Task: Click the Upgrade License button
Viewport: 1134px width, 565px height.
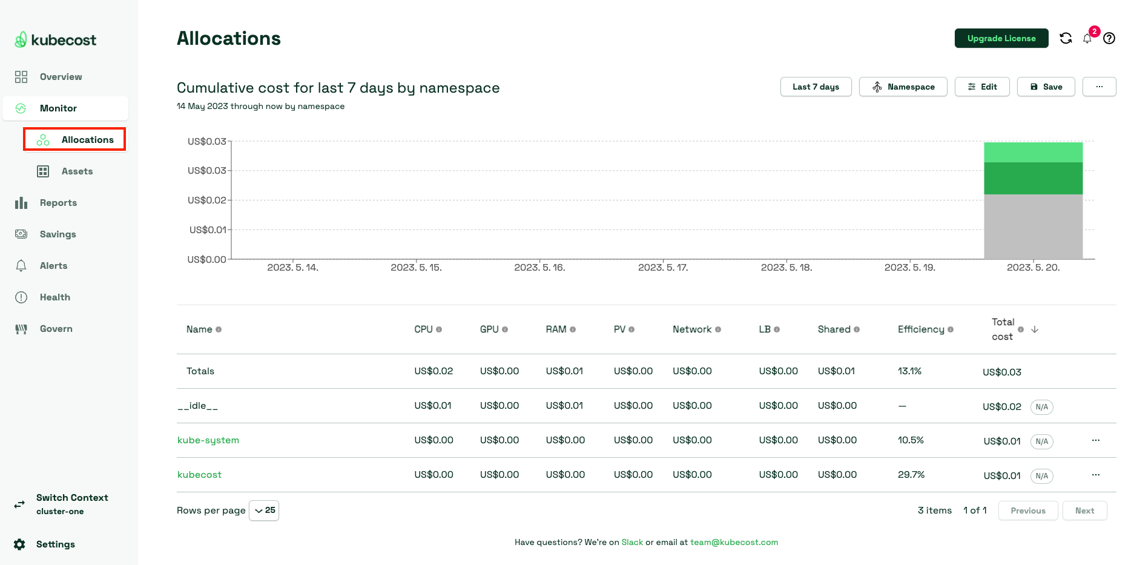Action: tap(1001, 38)
